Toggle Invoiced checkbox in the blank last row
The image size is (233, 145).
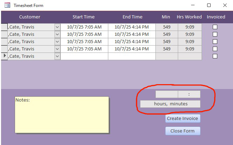tap(215, 56)
